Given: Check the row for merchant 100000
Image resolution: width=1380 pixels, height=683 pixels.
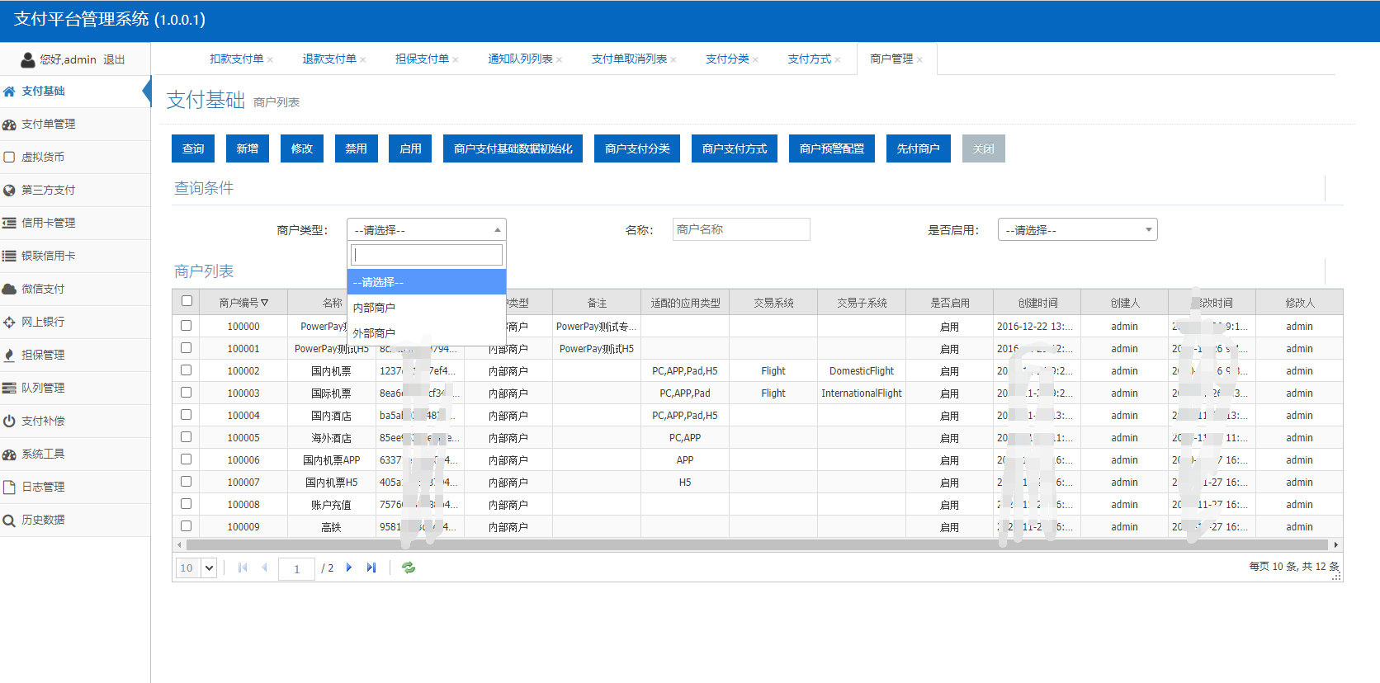Looking at the screenshot, I should pyautogui.click(x=187, y=326).
